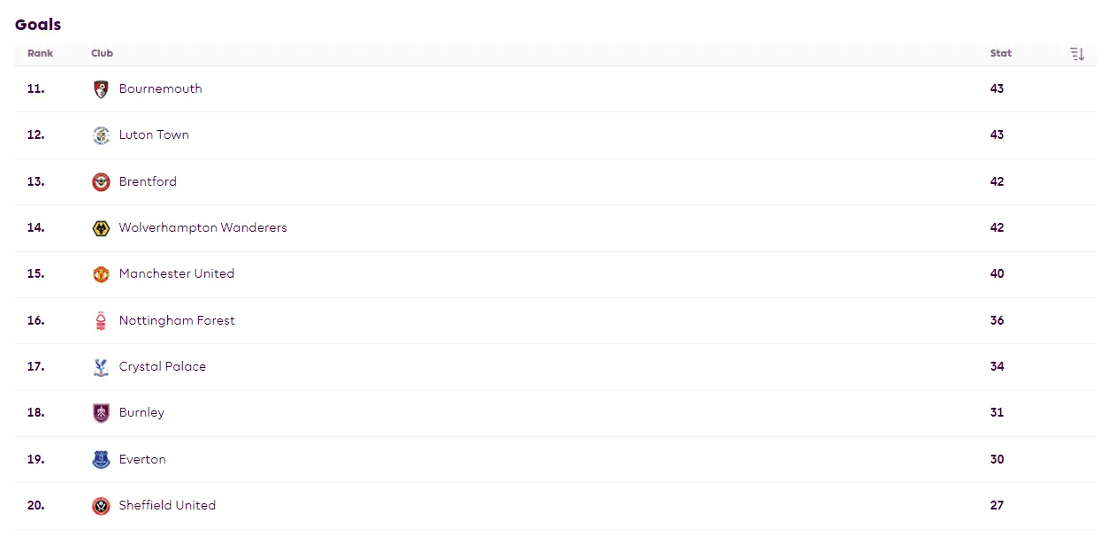Click the Bournemouth club crest icon
Screen dimensions: 1108x544
click(x=101, y=89)
